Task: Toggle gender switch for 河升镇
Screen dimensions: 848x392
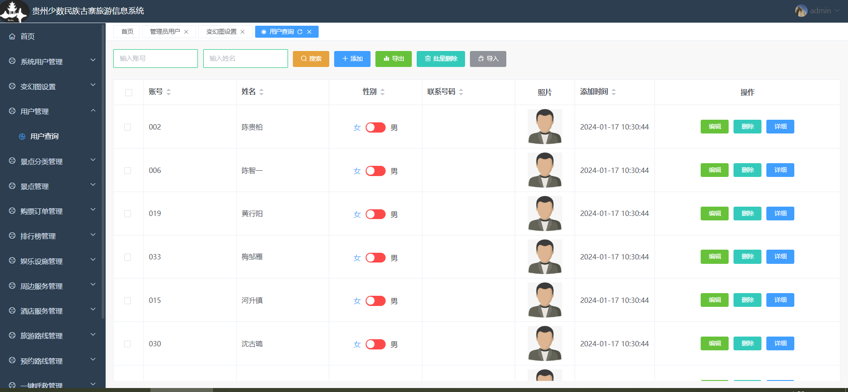Action: pos(375,301)
